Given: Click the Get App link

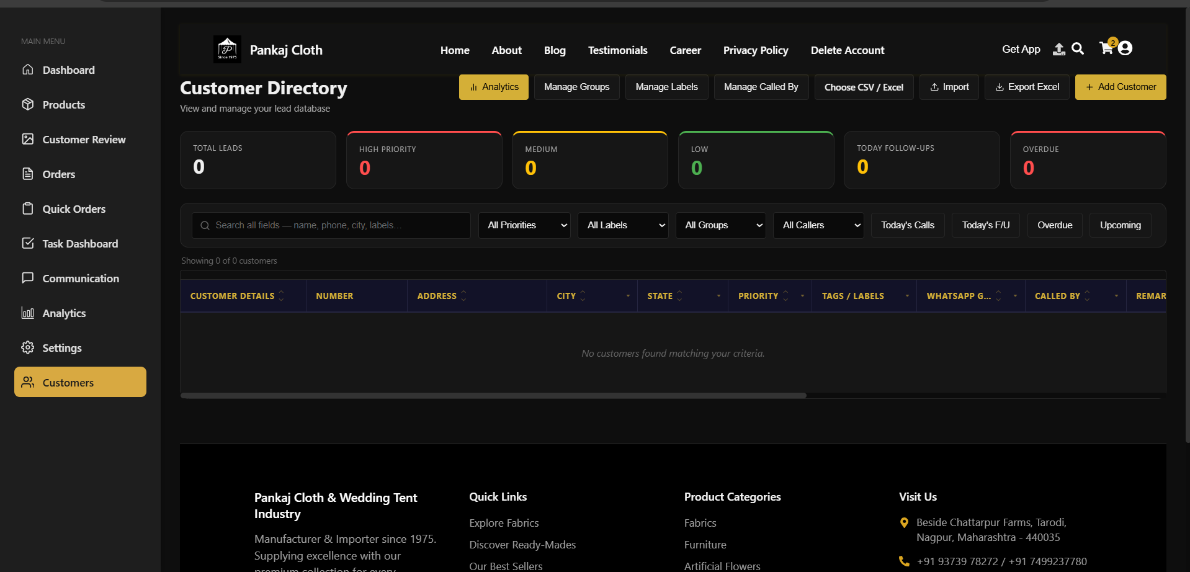Looking at the screenshot, I should 1021,49.
